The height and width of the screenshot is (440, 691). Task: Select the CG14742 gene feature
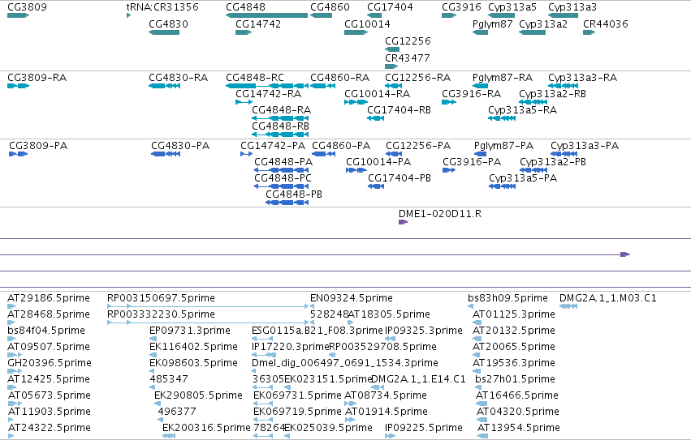point(244,32)
